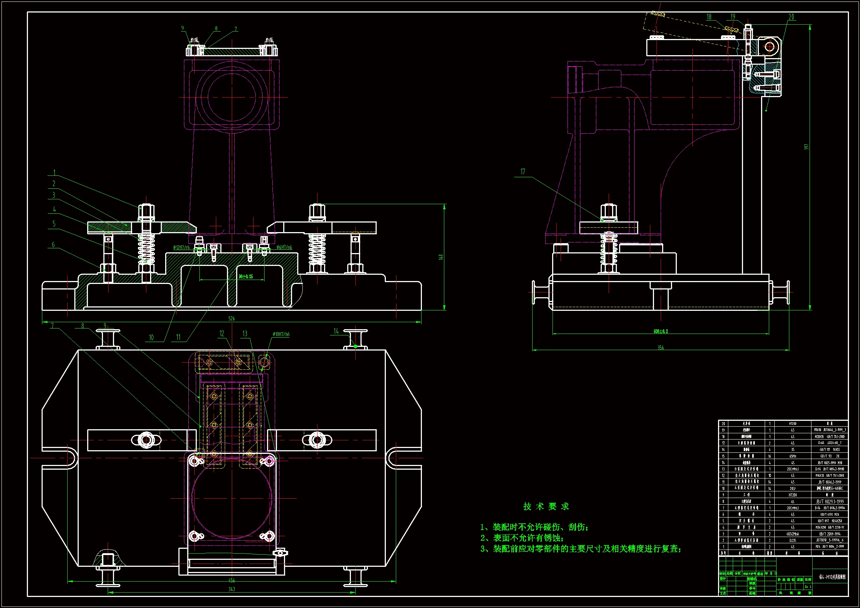This screenshot has width=860, height=608.
Task: Select part balloon number 20
Action: coord(791,17)
